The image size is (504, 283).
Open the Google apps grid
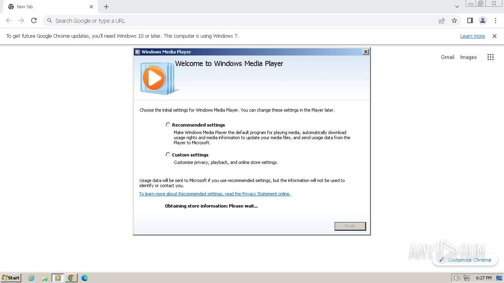(x=491, y=57)
